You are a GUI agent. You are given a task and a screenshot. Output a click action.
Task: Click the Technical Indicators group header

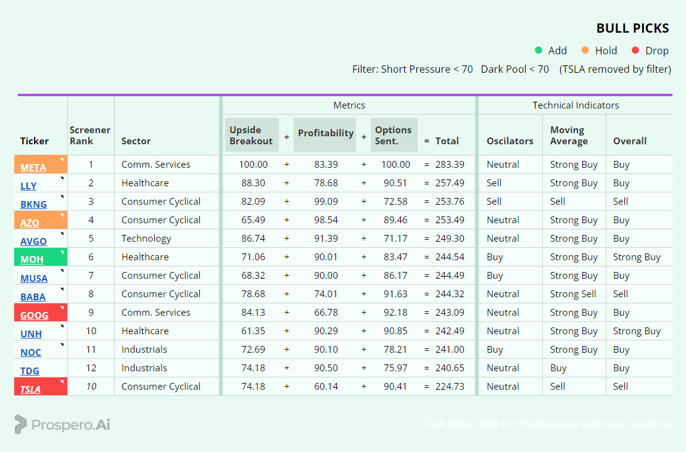576,105
